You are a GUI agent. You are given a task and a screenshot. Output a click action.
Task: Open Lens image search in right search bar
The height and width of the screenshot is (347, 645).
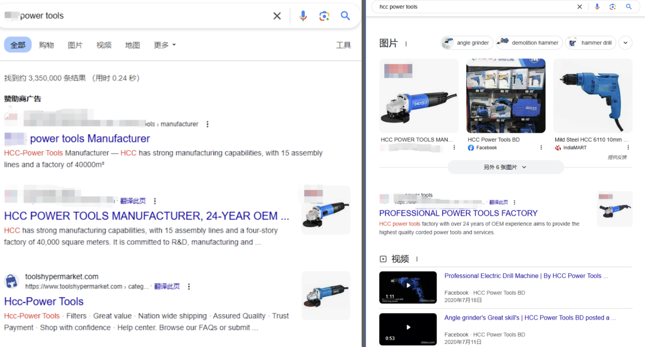613,7
